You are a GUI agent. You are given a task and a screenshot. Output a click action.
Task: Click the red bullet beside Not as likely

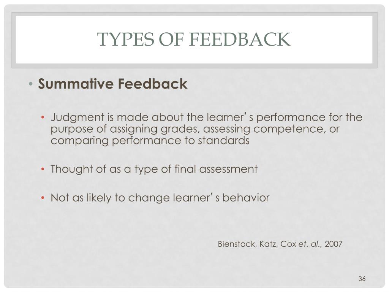pos(43,198)
